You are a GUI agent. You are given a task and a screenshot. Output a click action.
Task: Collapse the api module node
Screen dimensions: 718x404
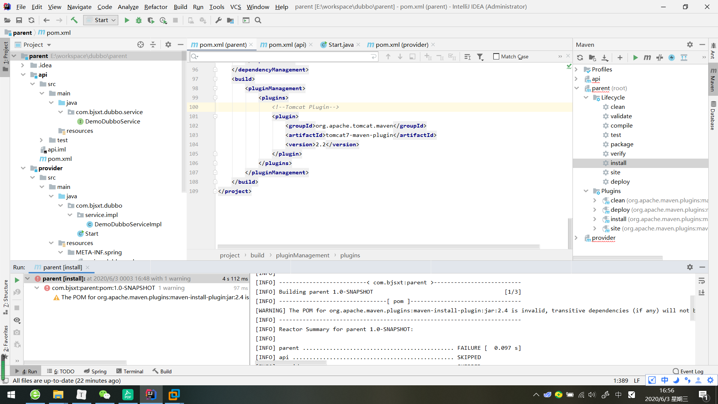pos(23,74)
